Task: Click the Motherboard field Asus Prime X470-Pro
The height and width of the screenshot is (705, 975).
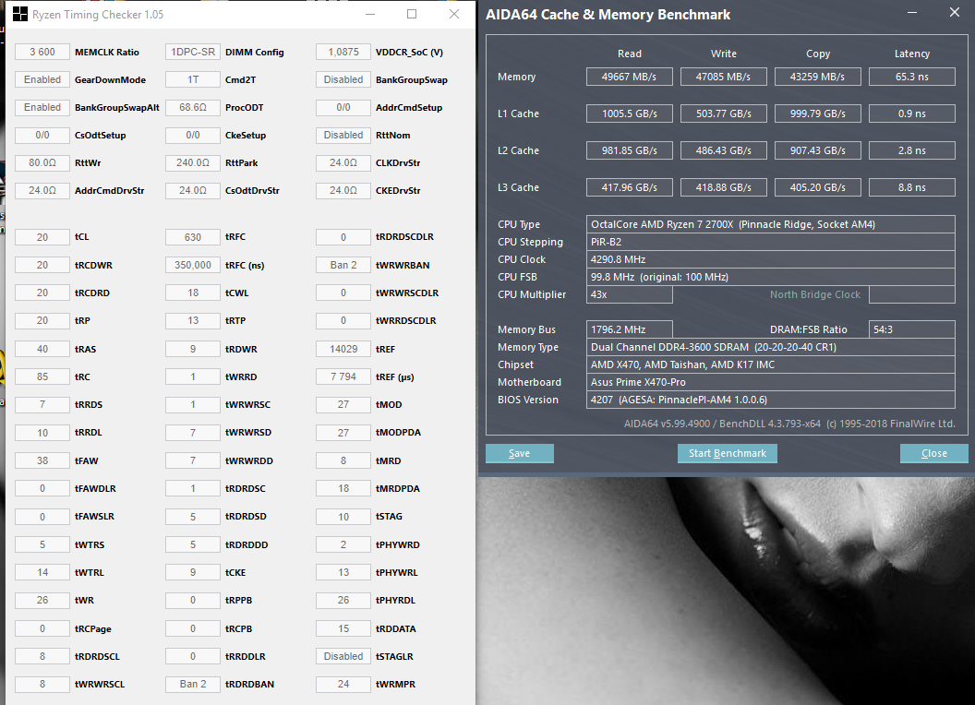Action: (x=770, y=382)
